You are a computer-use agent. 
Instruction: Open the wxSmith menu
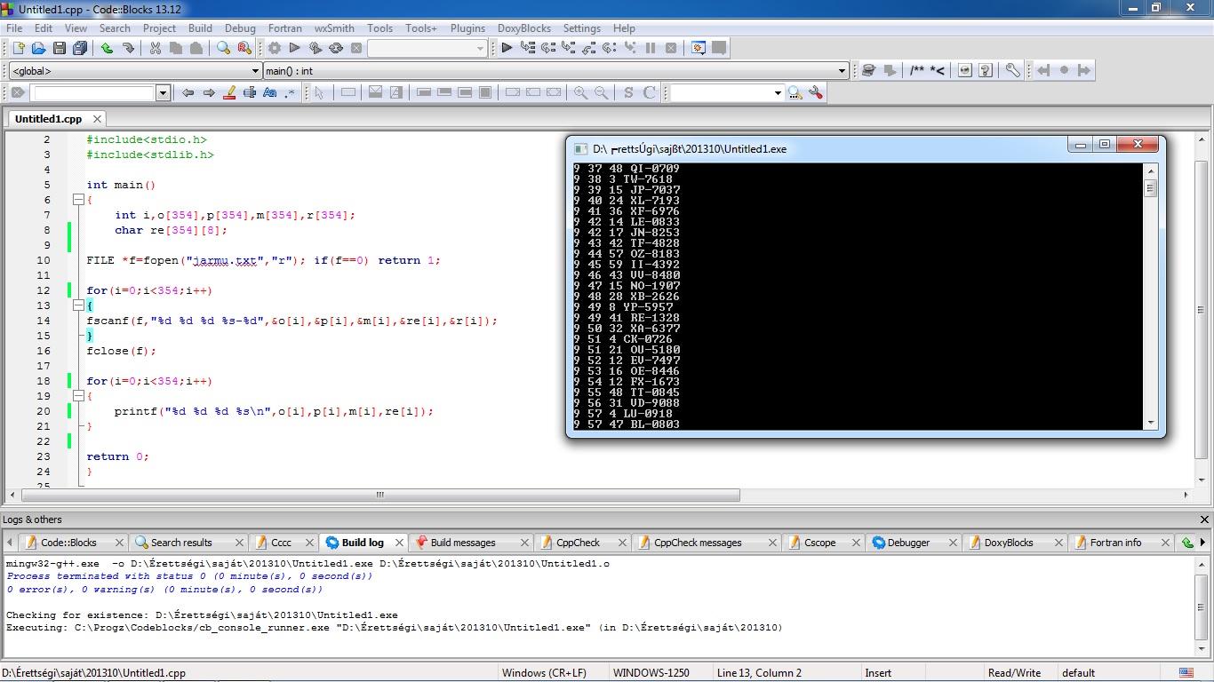coord(334,28)
